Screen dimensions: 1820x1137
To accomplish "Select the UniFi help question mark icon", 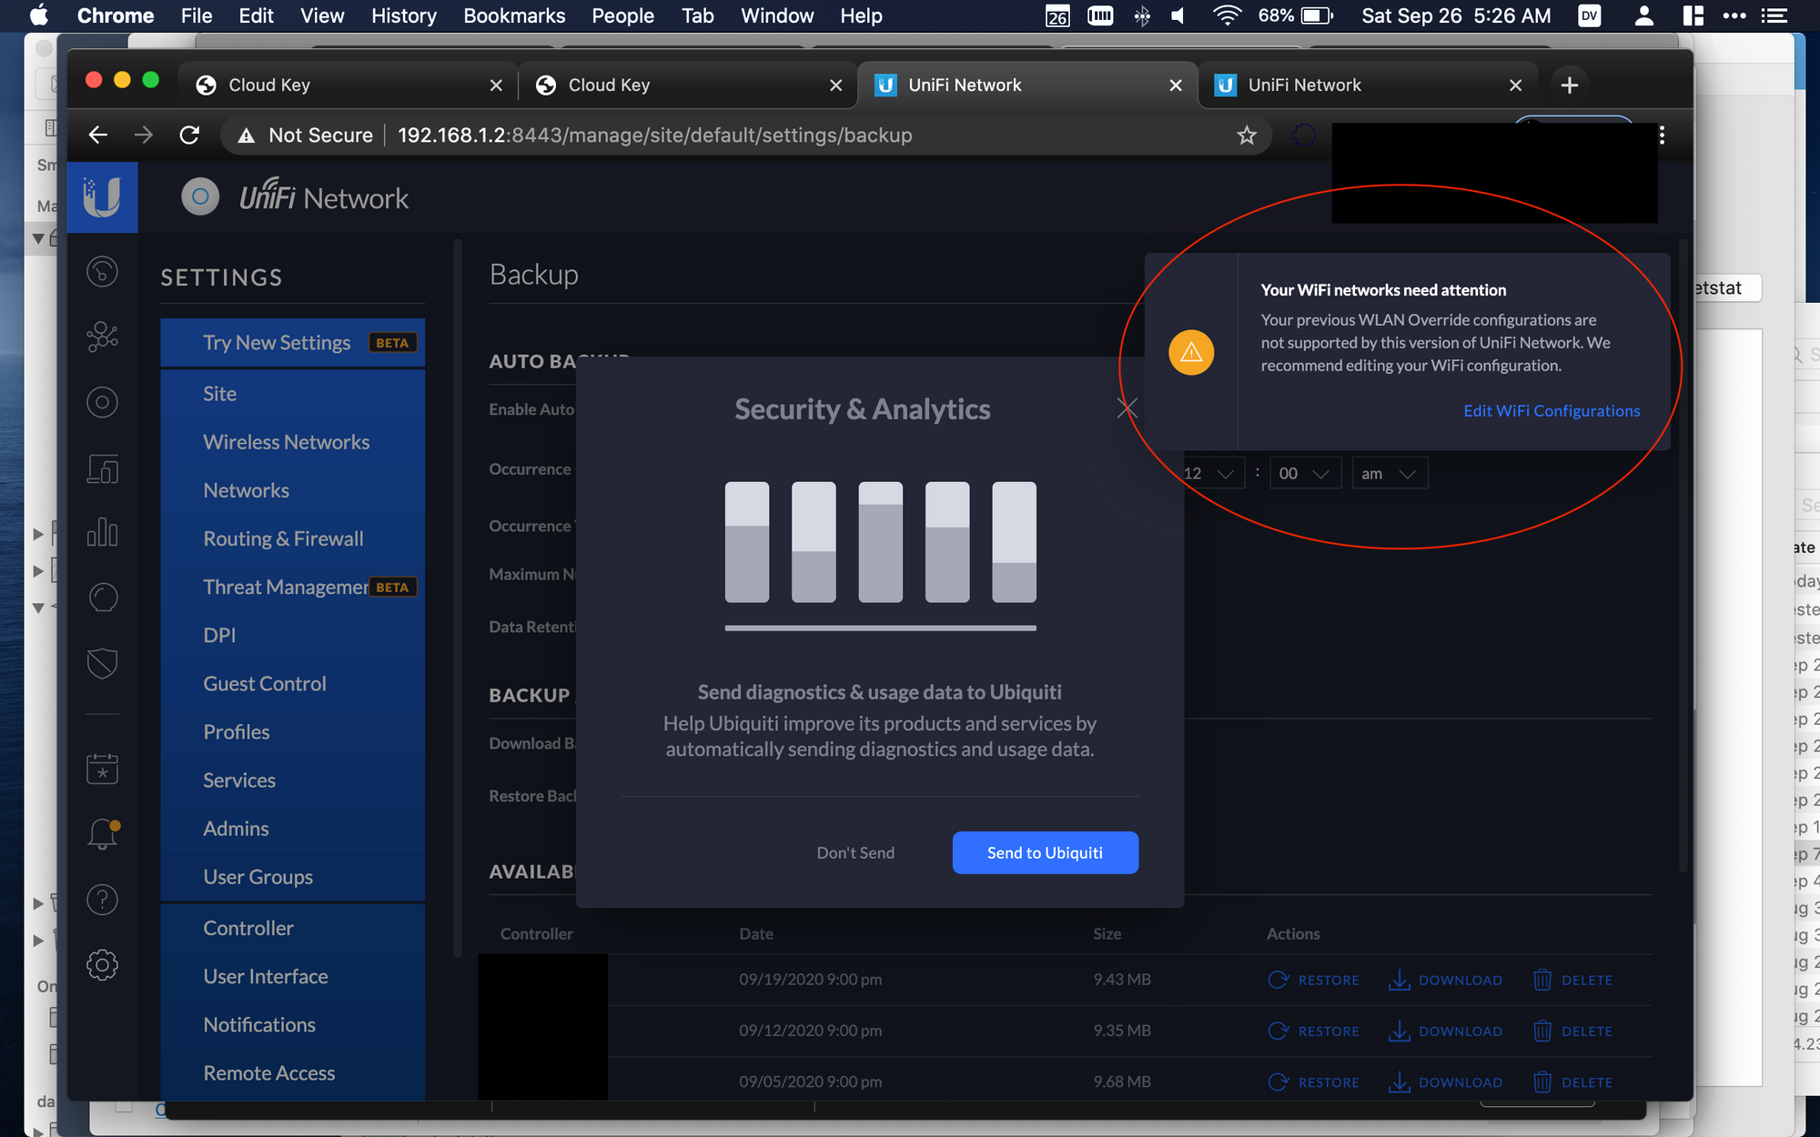I will (x=104, y=900).
